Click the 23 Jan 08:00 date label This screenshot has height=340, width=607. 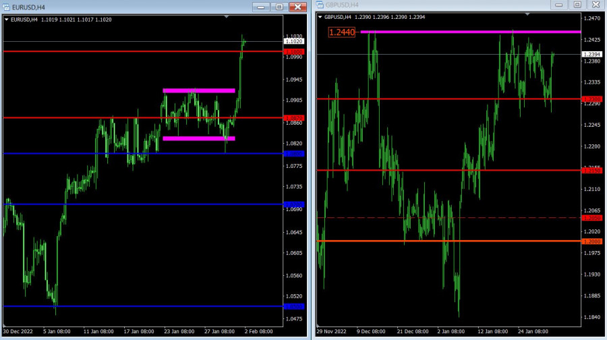(x=179, y=331)
